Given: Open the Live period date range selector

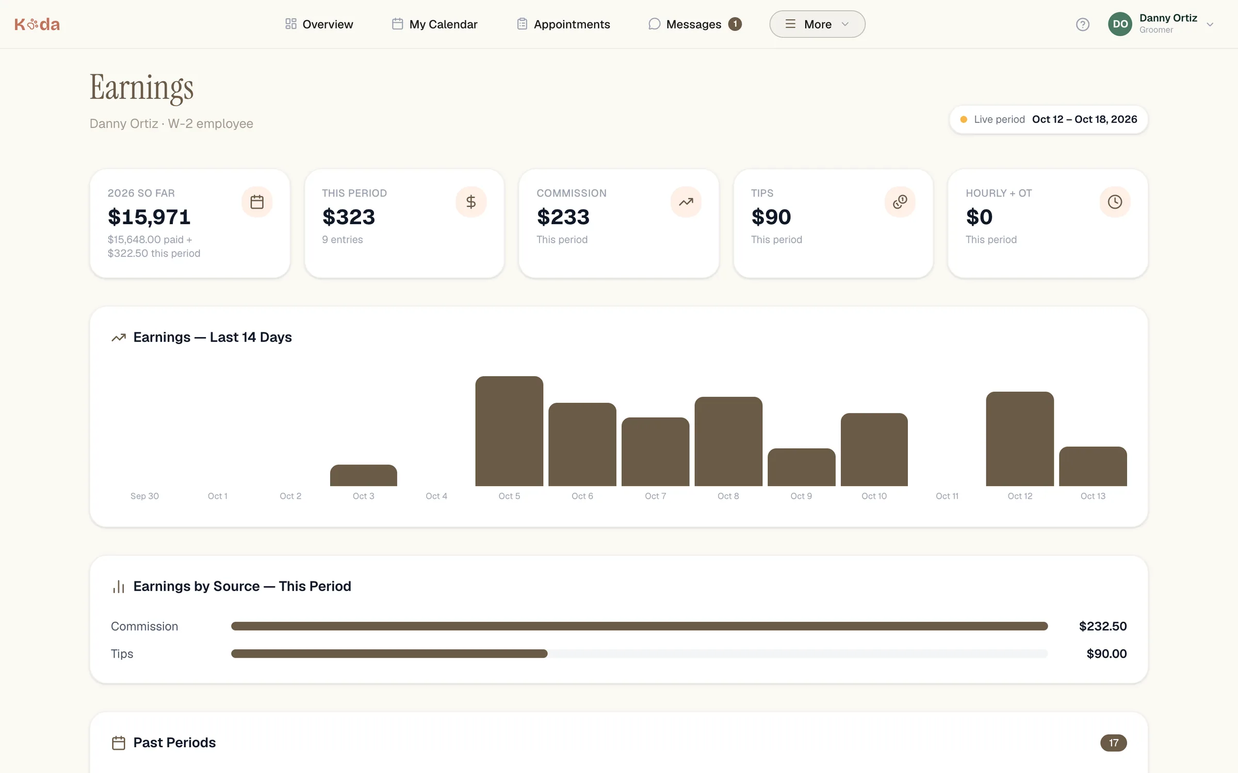Looking at the screenshot, I should point(1049,120).
